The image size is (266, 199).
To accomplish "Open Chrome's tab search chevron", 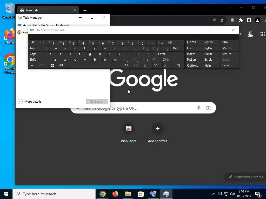I will pos(230,8).
